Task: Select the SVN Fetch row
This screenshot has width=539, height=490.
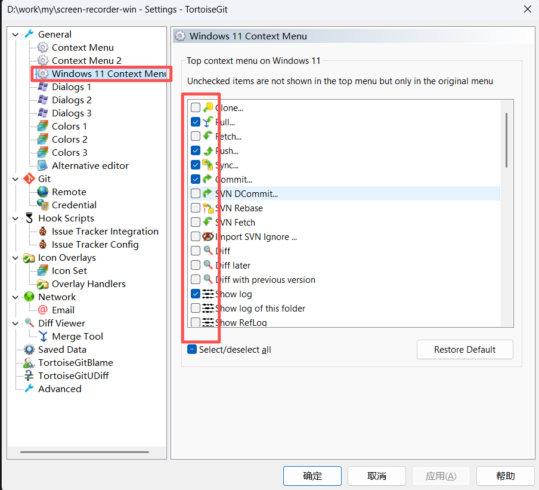Action: 344,222
